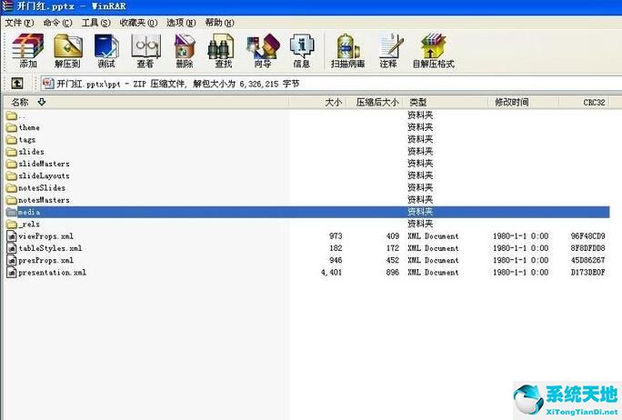The height and width of the screenshot is (420, 622).
Task: Open the Favorites (收藏夹) menu
Action: [x=138, y=23]
